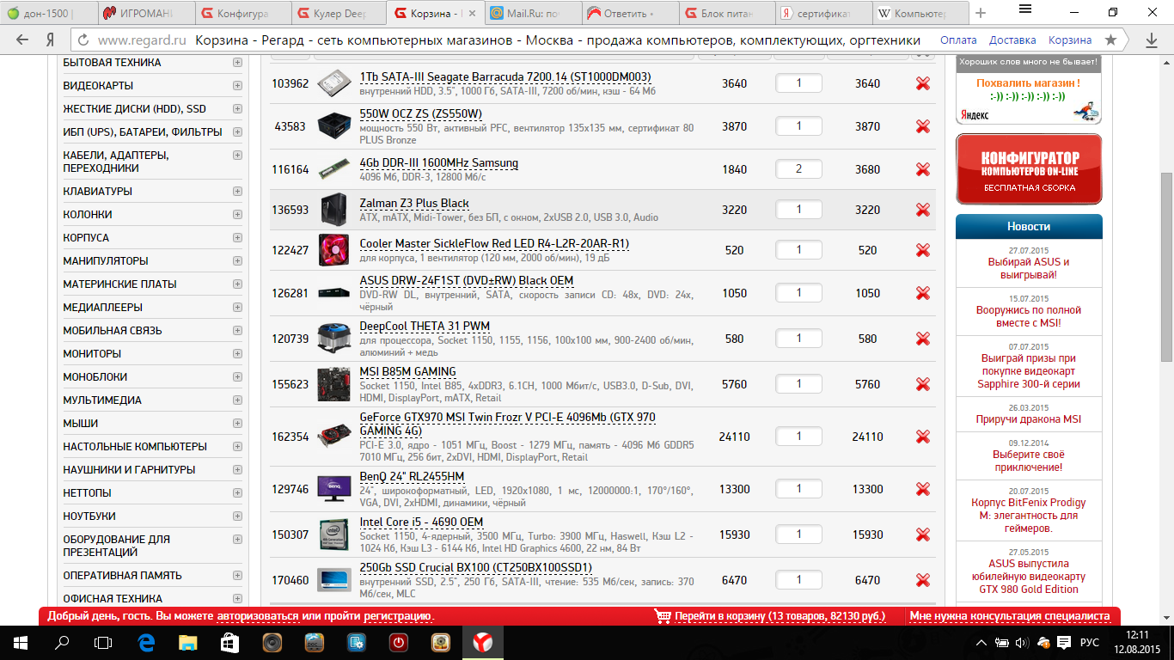Delete the 250Gb SSD Crucial BX100 row
The height and width of the screenshot is (660, 1174).
(x=923, y=580)
